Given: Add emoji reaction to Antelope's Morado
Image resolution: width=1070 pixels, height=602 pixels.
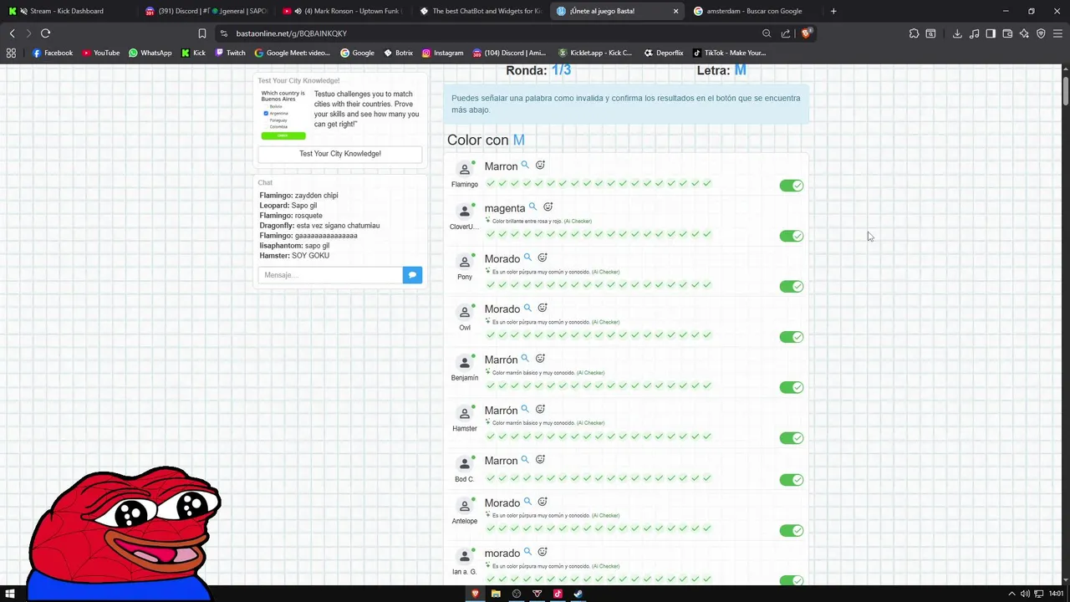Looking at the screenshot, I should pos(543,502).
